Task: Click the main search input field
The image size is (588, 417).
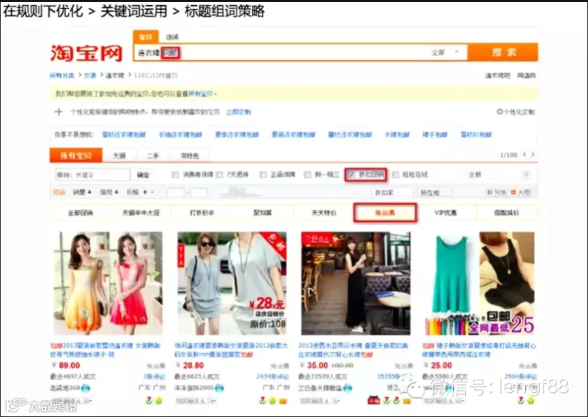Action: pos(281,52)
